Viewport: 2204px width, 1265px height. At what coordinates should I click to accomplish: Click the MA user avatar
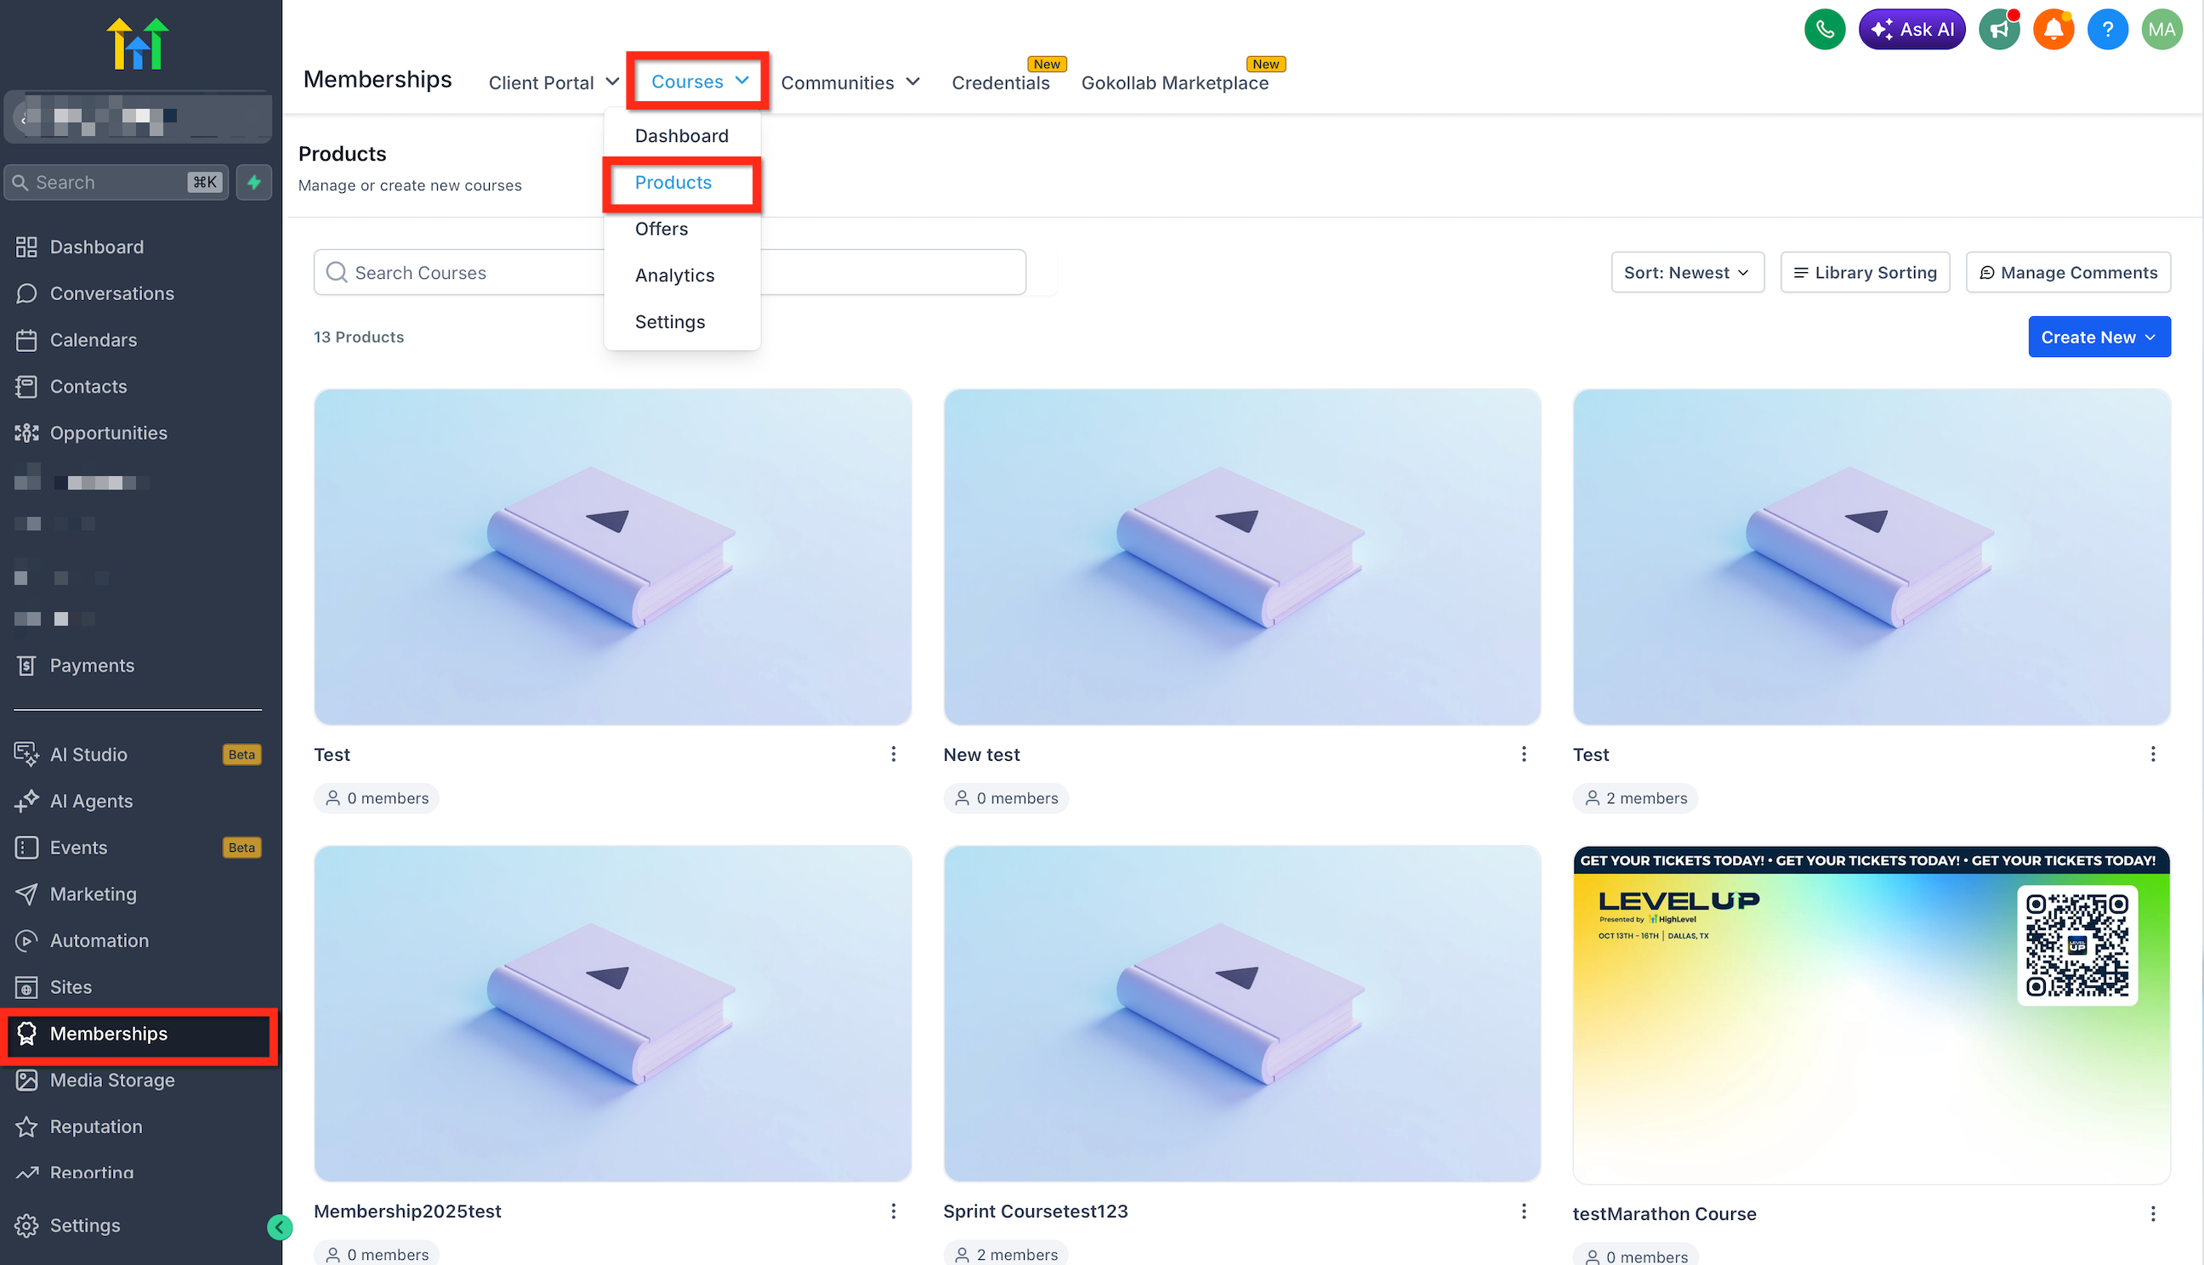[2161, 30]
